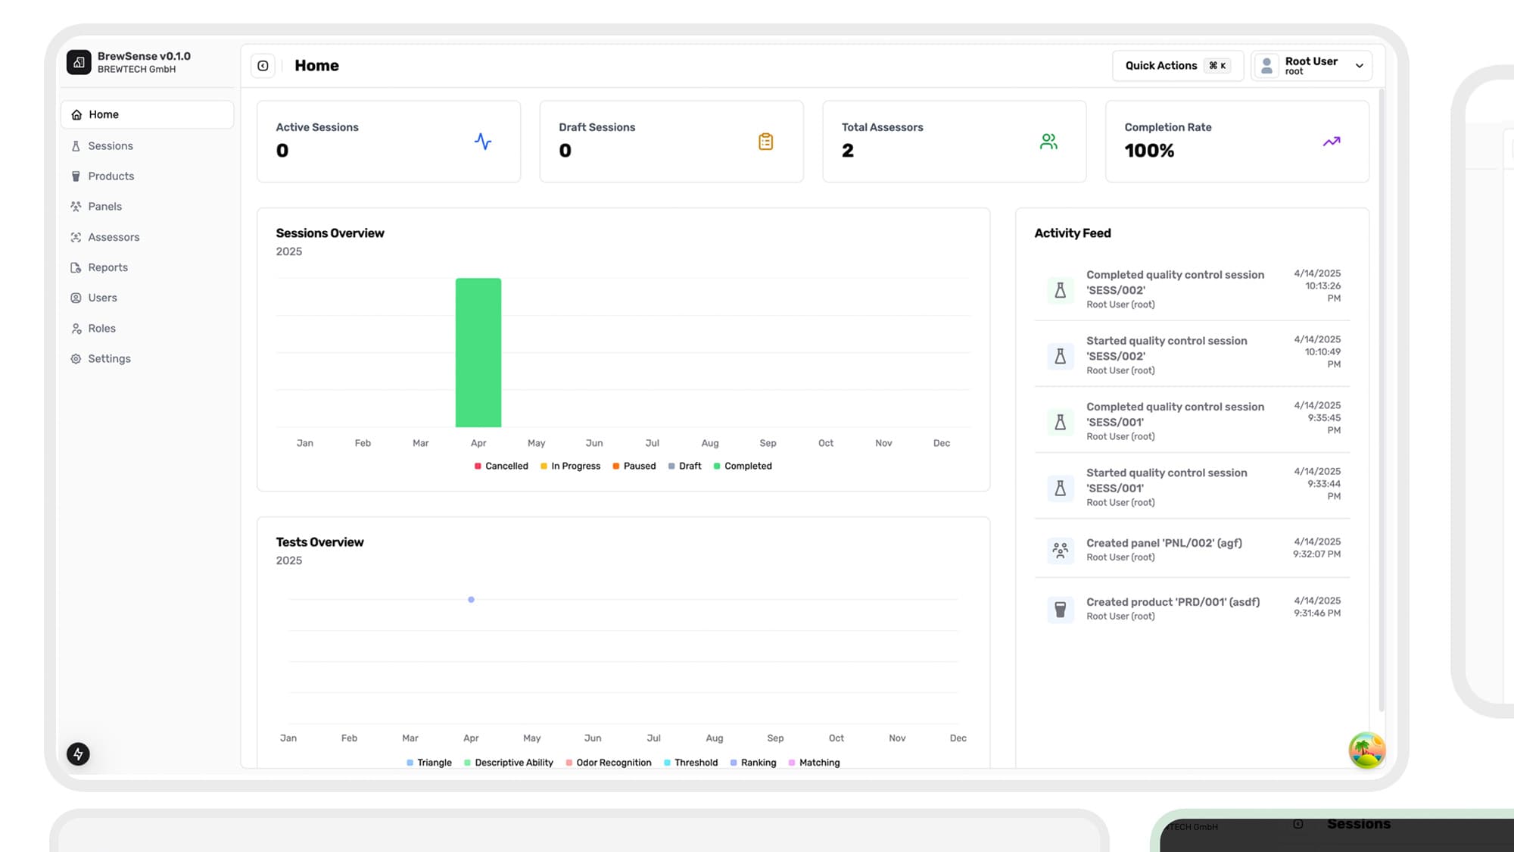
Task: Click flask icon beside Started SESS/001 entry
Action: (1061, 488)
